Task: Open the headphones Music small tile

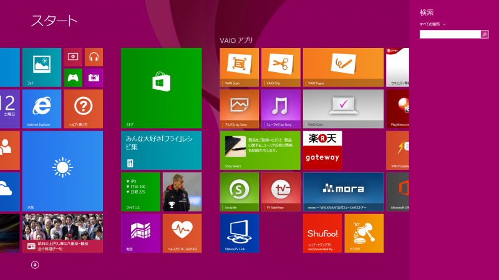Action: pyautogui.click(x=94, y=57)
